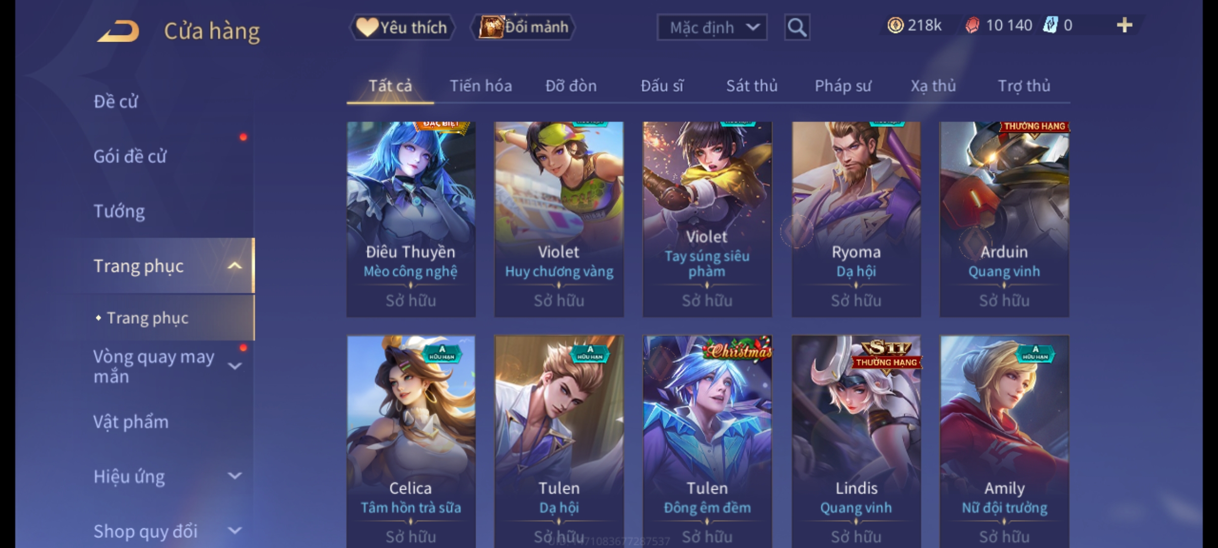Image resolution: width=1218 pixels, height=548 pixels.
Task: Select the Tiến hóa tab
Action: (481, 86)
